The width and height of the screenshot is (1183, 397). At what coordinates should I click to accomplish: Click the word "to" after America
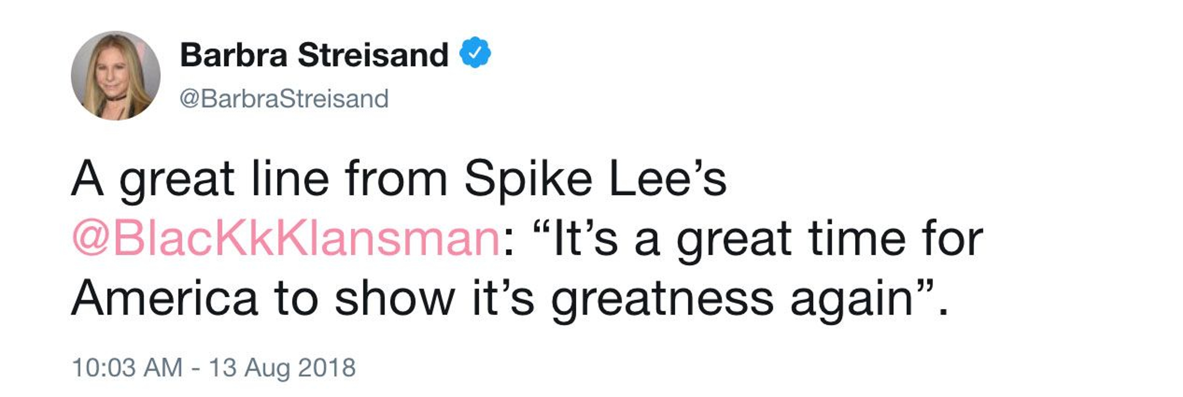point(296,299)
